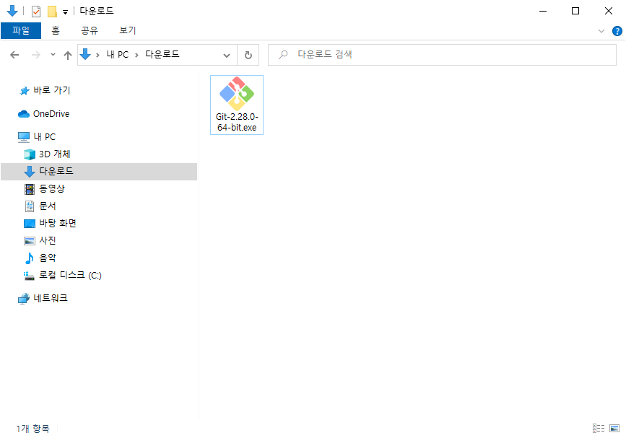Select 다운로드 in the navigation pane
This screenshot has height=438, width=626.
click(x=99, y=172)
